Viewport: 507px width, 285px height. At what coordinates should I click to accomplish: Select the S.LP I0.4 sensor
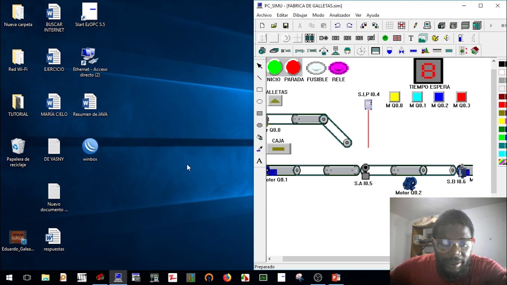point(368,104)
